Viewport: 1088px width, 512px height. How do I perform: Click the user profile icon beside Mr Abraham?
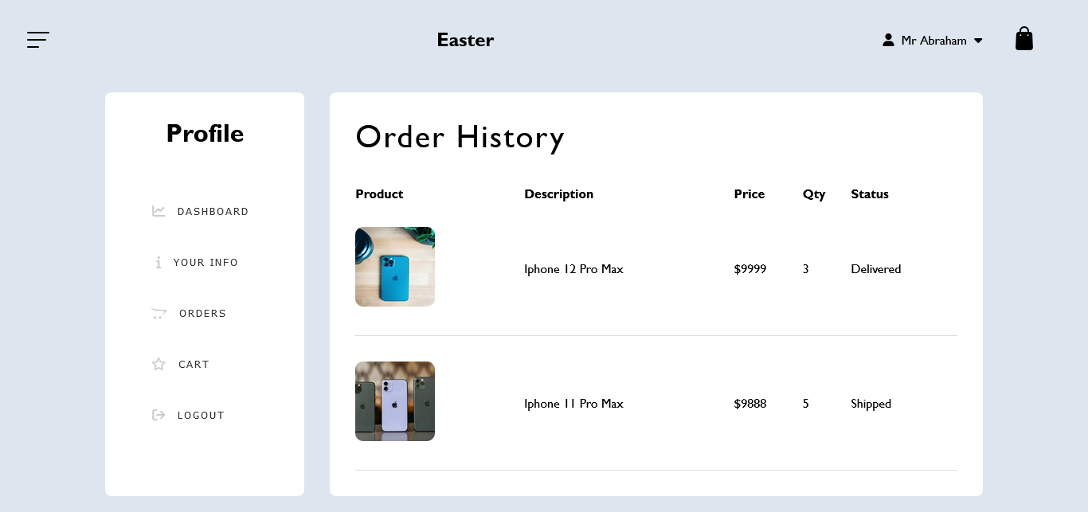[888, 40]
